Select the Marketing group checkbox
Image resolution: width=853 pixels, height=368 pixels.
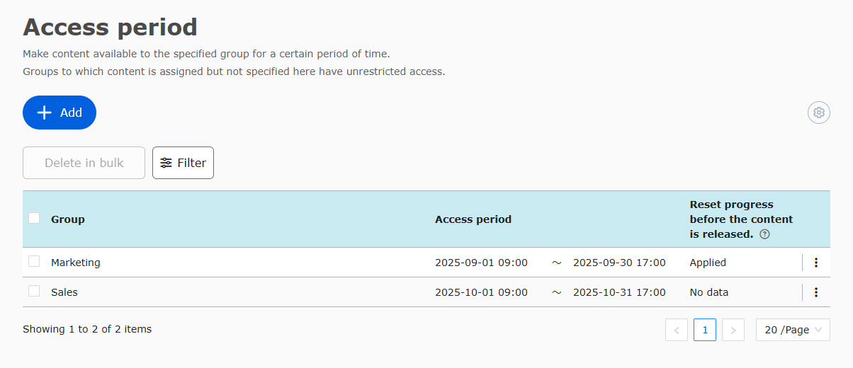point(34,262)
